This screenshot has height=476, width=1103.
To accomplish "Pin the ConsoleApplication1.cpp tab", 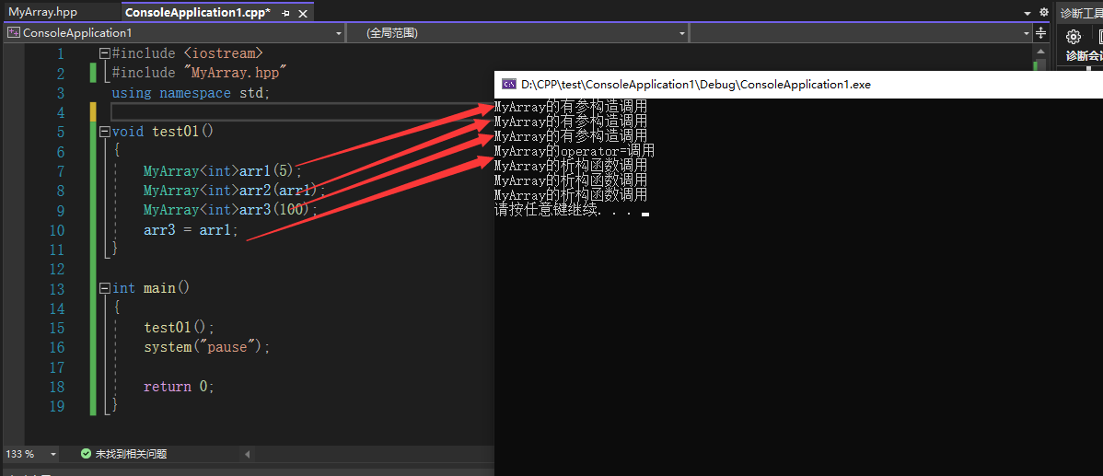I will tap(285, 13).
